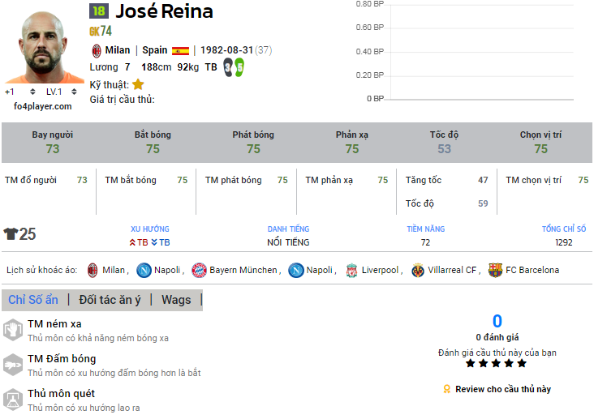This screenshot has height=419, width=594.
Task: Click the Bayern München crest in jersey history
Action: coord(199,270)
